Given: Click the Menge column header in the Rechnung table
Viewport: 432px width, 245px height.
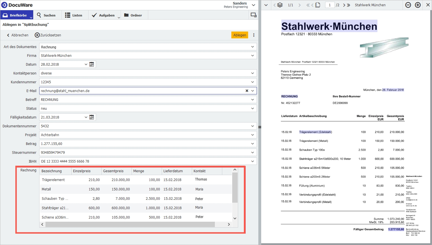Looking at the screenshot, I should [x=147, y=171].
